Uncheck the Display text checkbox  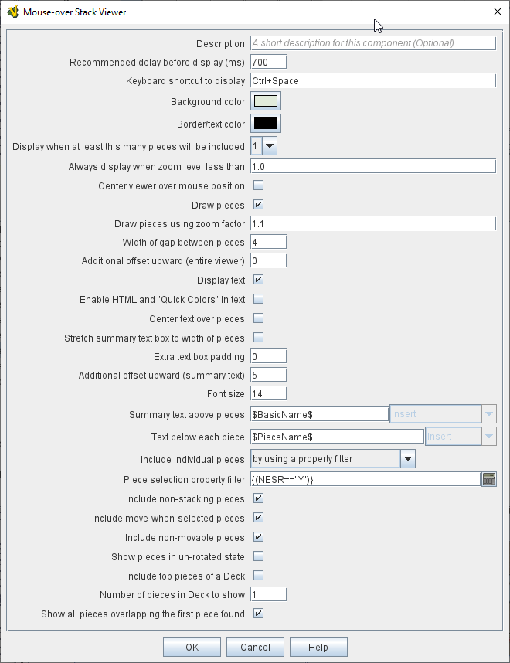click(x=258, y=280)
